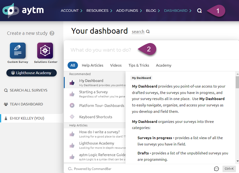
Task: Expand the RESOURCES menu chevron
Action: [111, 11]
